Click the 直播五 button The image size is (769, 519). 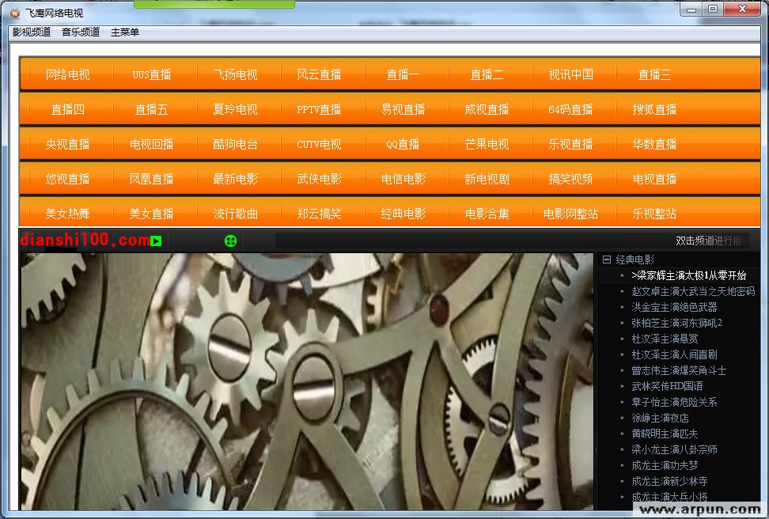(152, 109)
